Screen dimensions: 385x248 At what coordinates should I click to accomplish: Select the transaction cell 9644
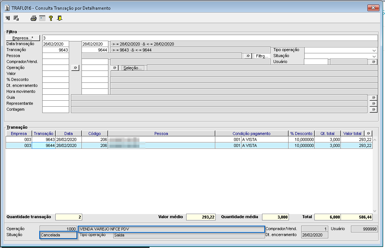click(x=44, y=145)
